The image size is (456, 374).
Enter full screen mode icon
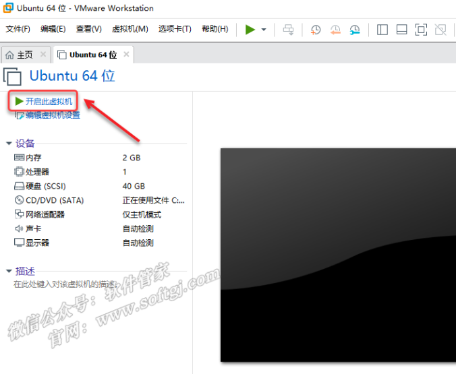pos(421,30)
